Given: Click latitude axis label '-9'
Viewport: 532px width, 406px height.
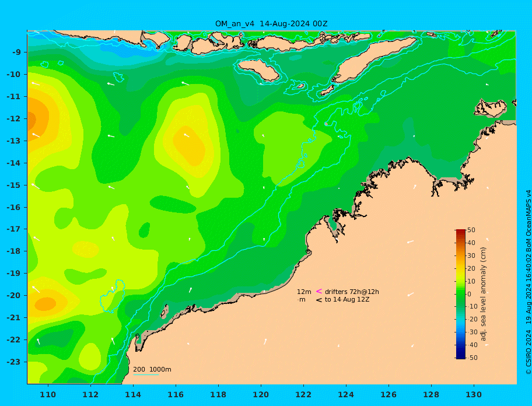Looking at the screenshot, I should click(16, 52).
